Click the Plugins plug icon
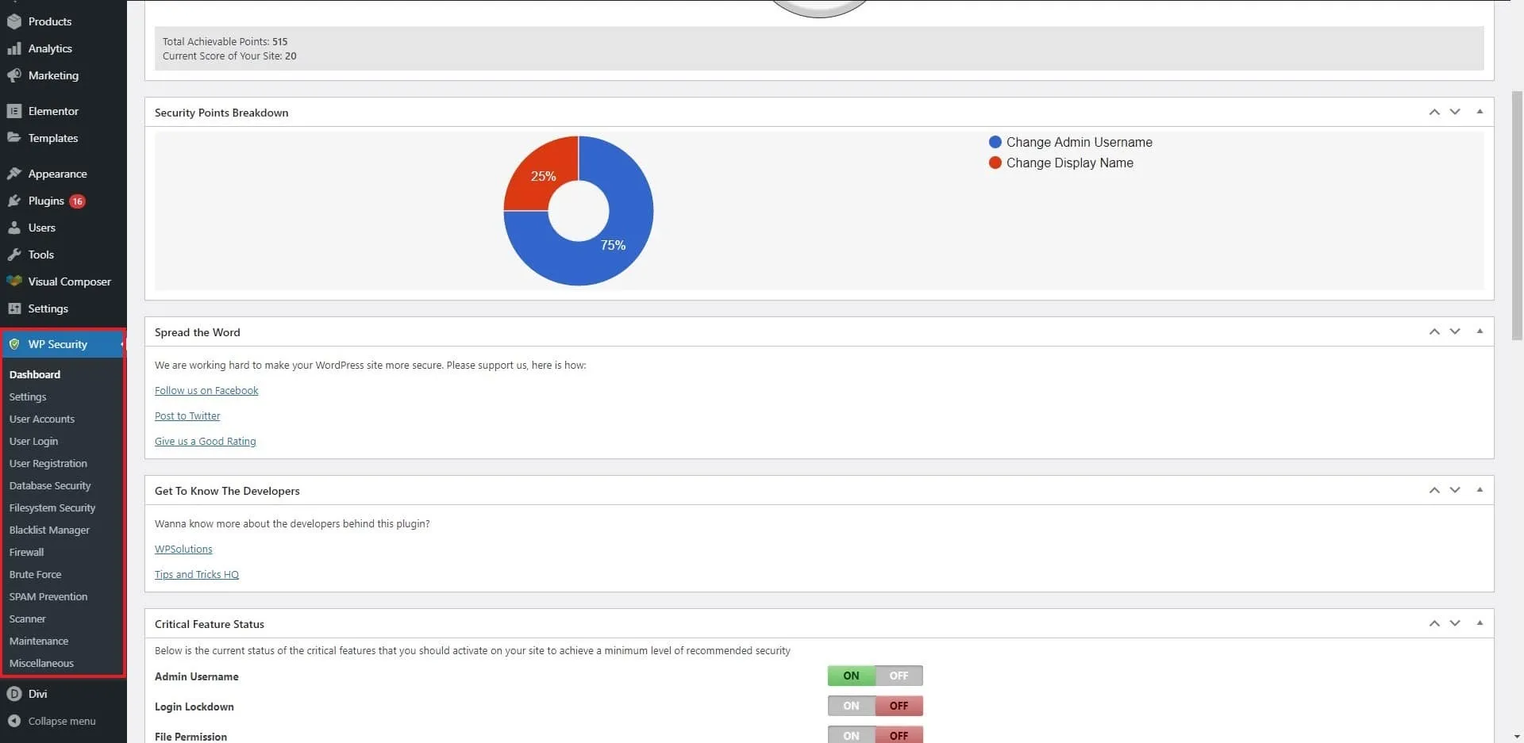 [x=14, y=201]
